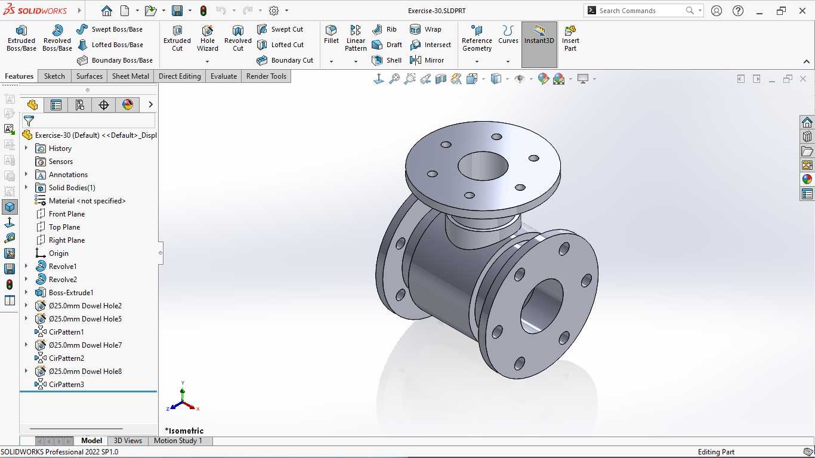Open the Motion Study 1 tab
The width and height of the screenshot is (815, 458).
click(178, 441)
